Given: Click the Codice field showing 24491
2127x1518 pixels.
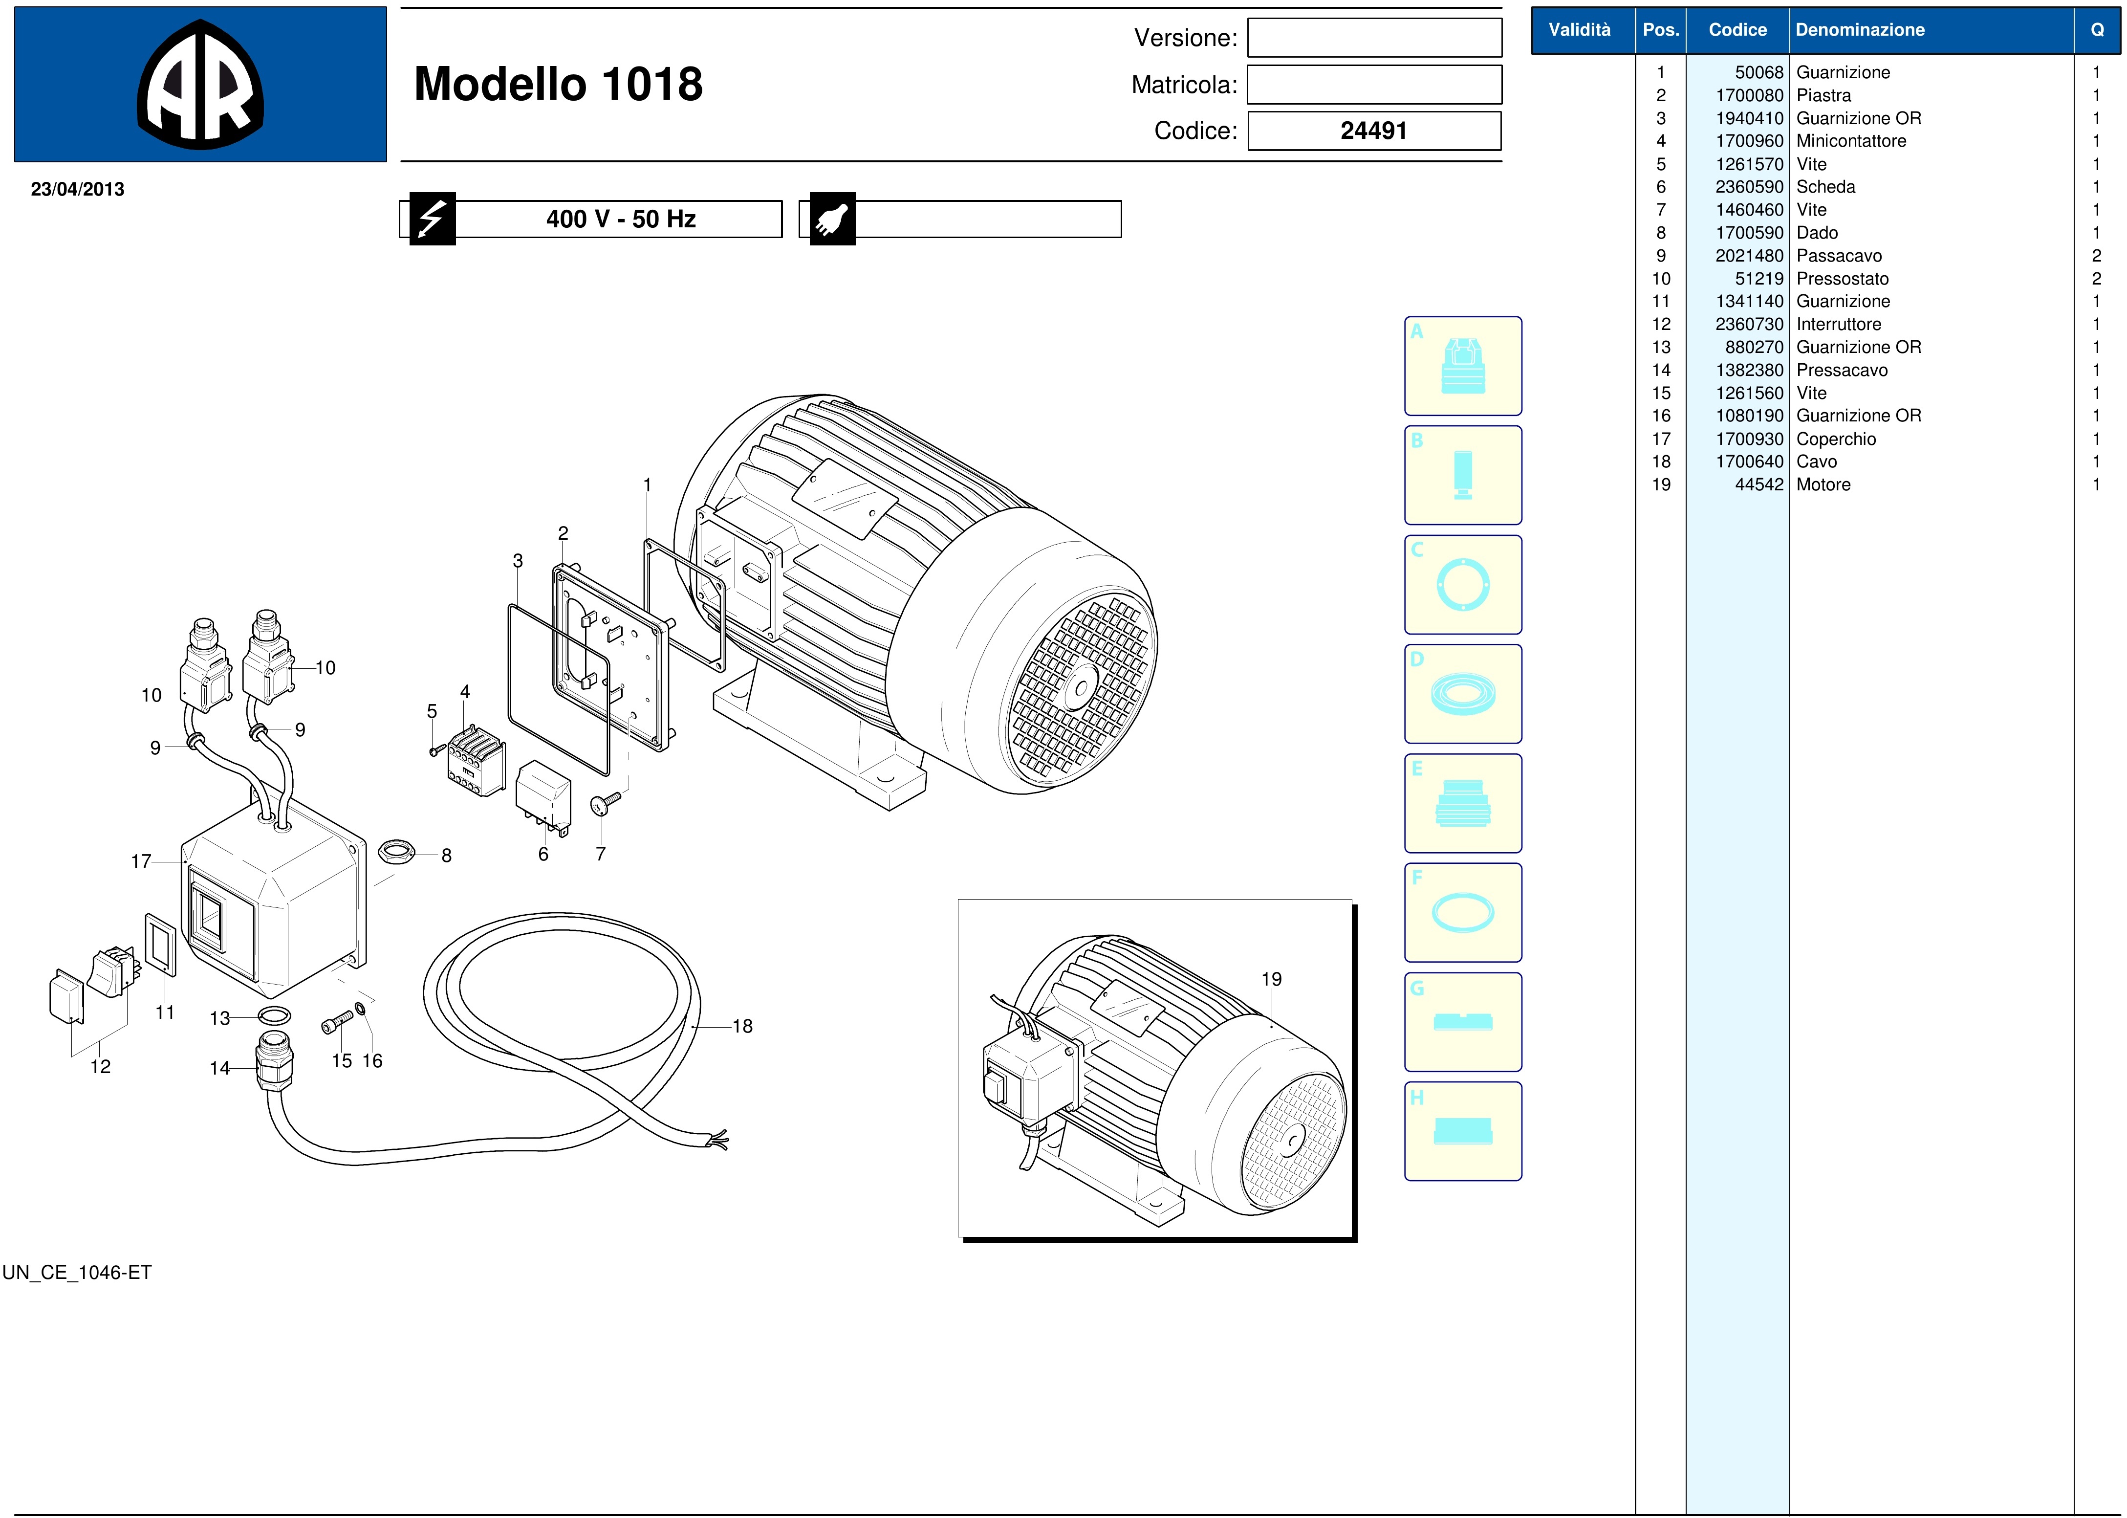Looking at the screenshot, I should [x=1374, y=131].
